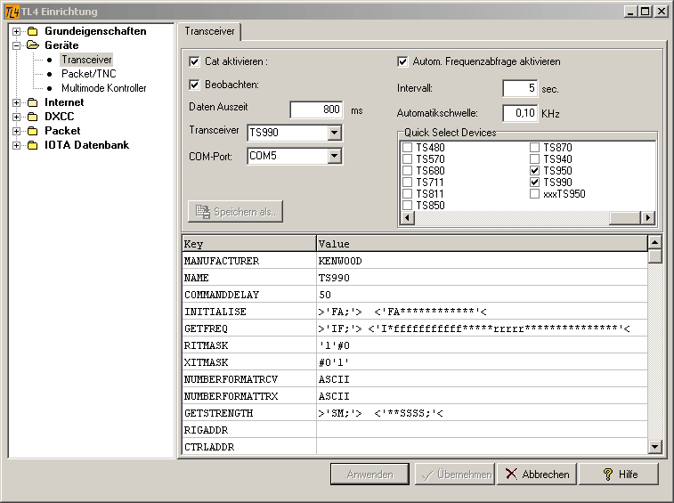Open the COM-Port dropdown

pos(335,156)
